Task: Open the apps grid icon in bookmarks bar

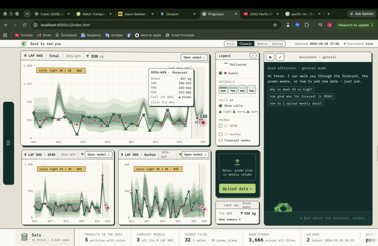Action: point(5,35)
